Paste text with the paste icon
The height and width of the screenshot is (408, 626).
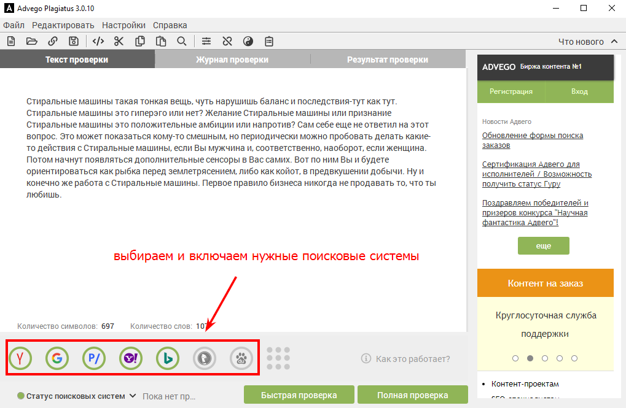[161, 41]
